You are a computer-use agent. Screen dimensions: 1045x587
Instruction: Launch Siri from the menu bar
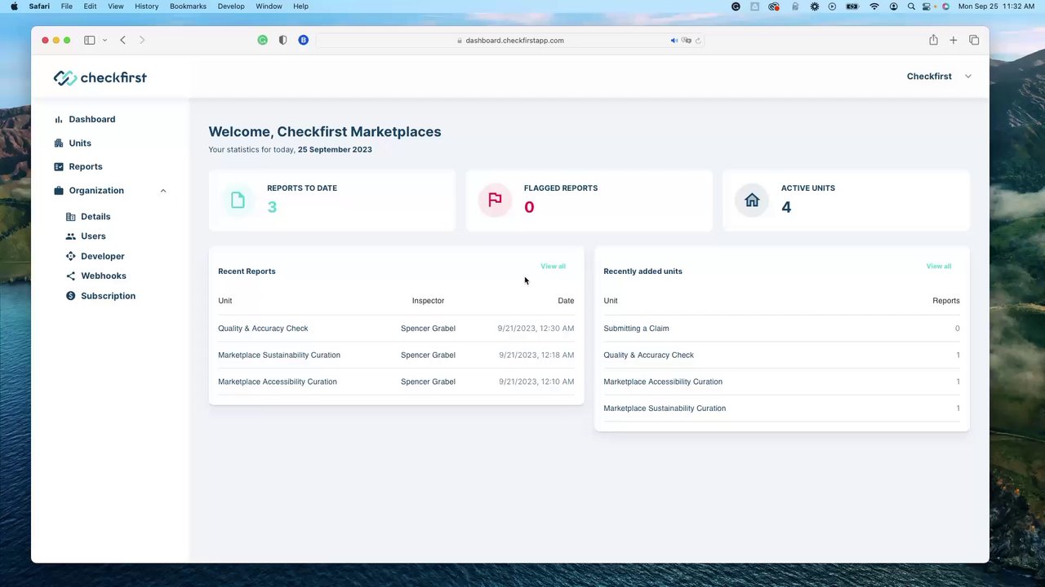coord(945,7)
